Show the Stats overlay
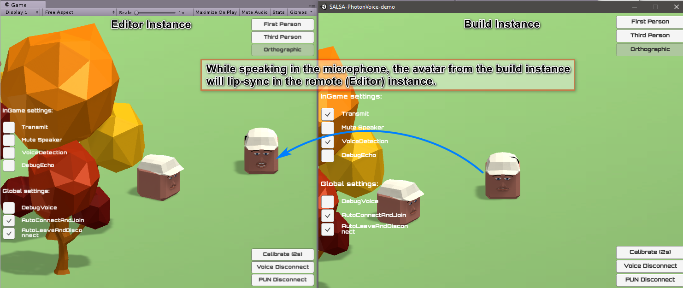The image size is (683, 288). (278, 12)
